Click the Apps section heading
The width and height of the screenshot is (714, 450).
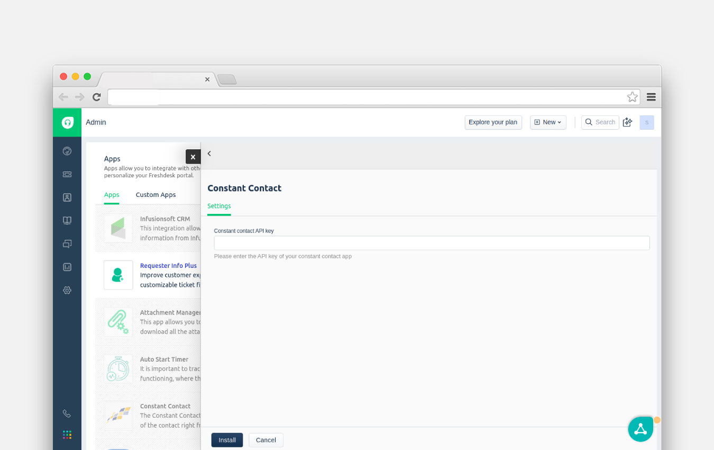[x=112, y=158]
